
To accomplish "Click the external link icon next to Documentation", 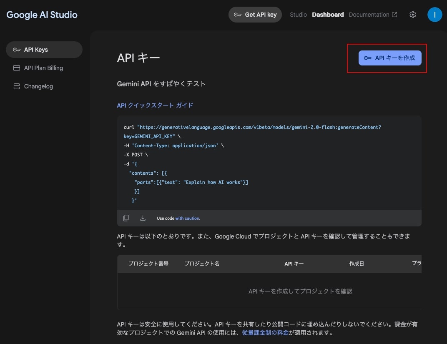I will [394, 15].
